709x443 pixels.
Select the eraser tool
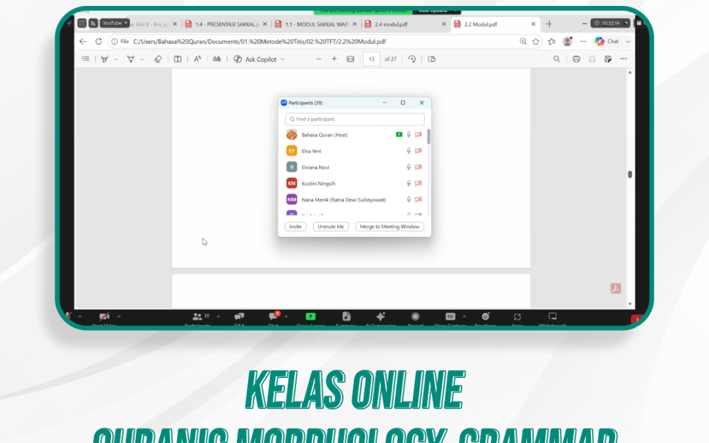click(x=158, y=59)
